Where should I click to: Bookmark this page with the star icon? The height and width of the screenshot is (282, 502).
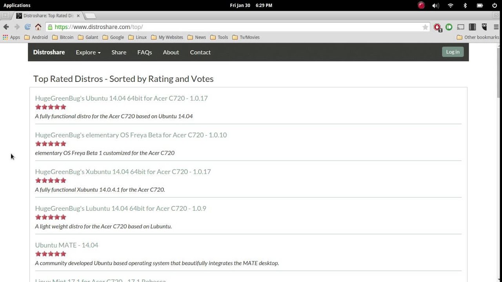tap(425, 27)
